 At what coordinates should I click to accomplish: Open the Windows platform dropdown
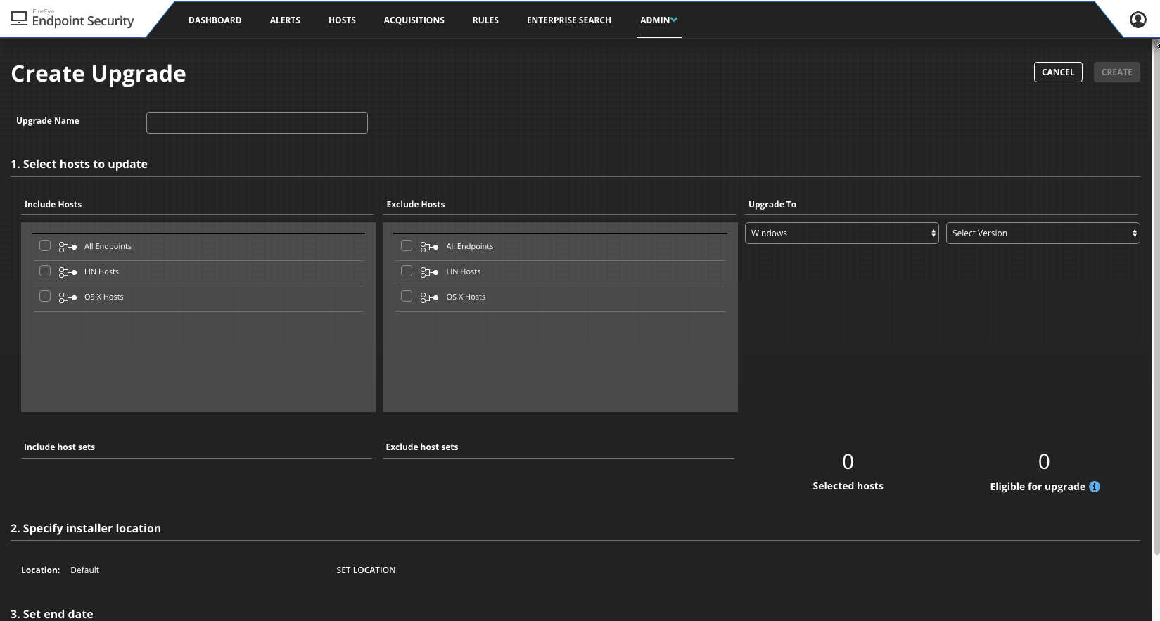841,233
